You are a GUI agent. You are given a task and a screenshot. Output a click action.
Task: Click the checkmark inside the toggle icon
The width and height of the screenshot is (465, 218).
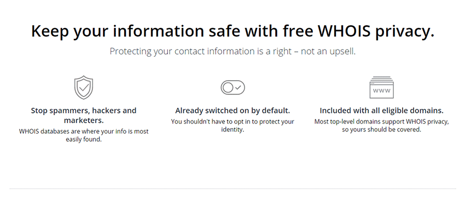click(x=238, y=87)
